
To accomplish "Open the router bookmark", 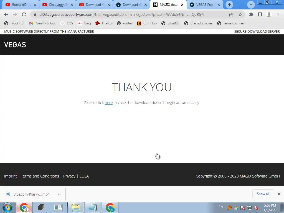I will (125, 23).
